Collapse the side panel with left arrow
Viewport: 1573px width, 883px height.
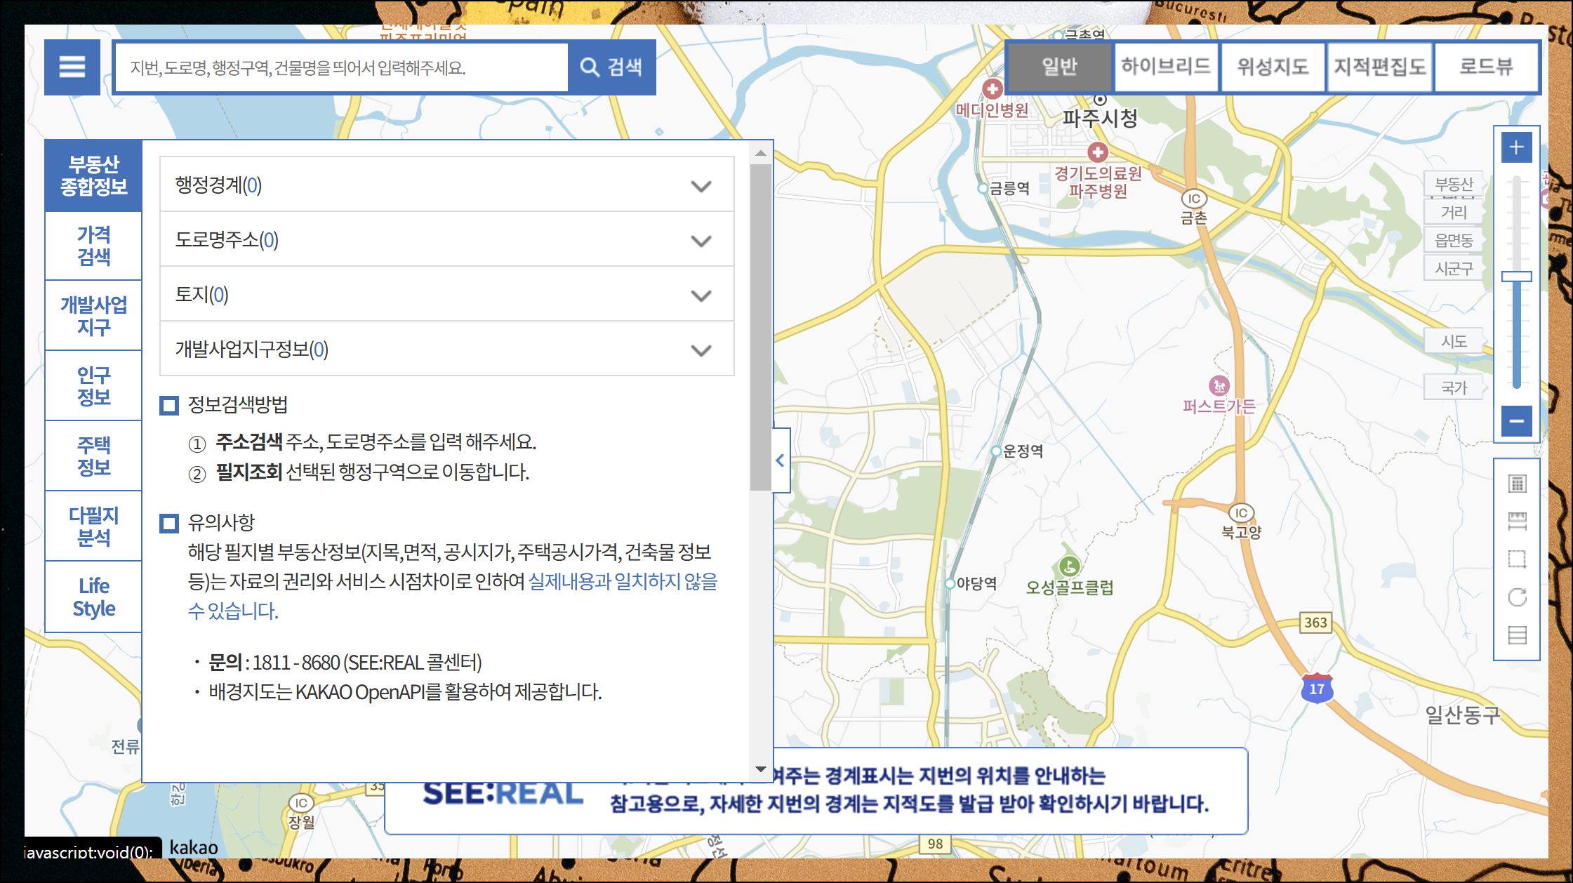(x=781, y=460)
